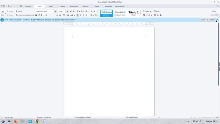
Task: Select align left
Action: click(78, 15)
